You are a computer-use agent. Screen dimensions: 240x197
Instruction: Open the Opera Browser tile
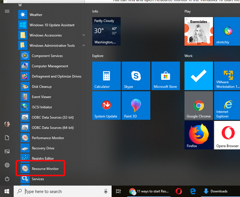tap(227, 135)
